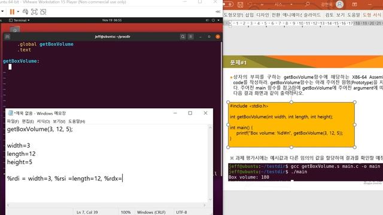This screenshot has width=383, height=215.
Task: Click the Notepad app icon in title bar
Action: [11, 113]
